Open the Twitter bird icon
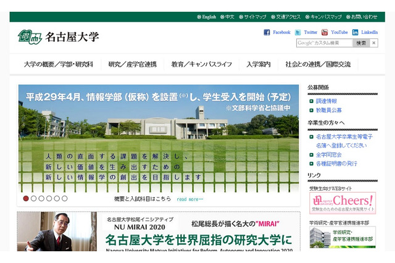 click(x=297, y=32)
